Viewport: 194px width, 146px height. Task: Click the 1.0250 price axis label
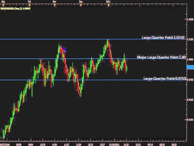pyautogui.click(x=190, y=40)
